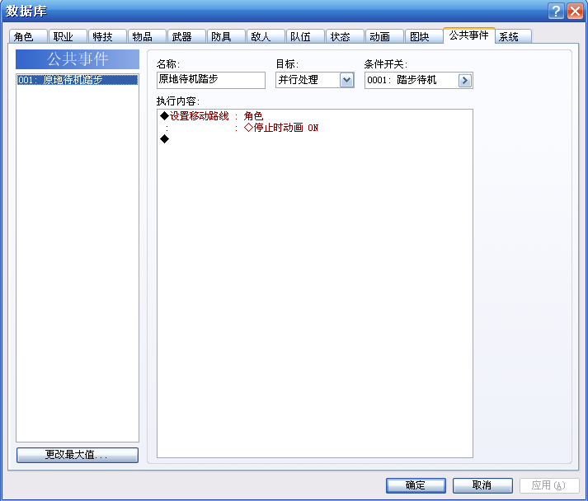Click the 取消 button
The image size is (588, 501).
[482, 485]
